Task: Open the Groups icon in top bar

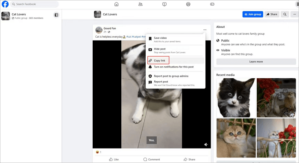Action: point(188,4)
